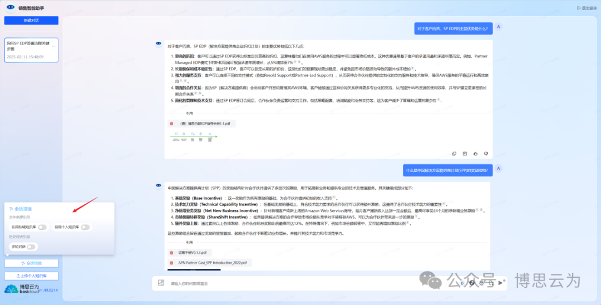The image size is (601, 305).
Task: Click the 净新增业务奖励 (Net New Business Incentive) item
Action: pyautogui.click(x=327, y=211)
